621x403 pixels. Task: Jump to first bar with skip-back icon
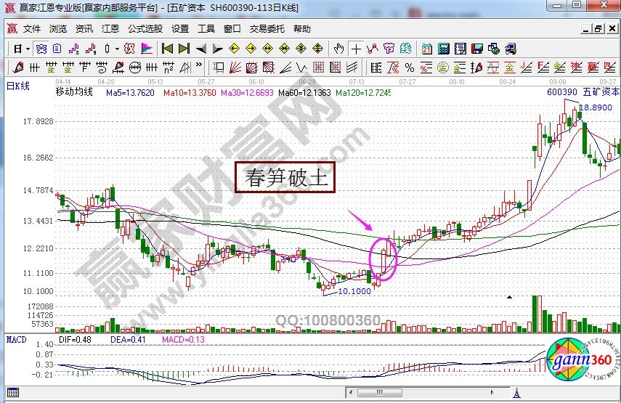coord(167,49)
